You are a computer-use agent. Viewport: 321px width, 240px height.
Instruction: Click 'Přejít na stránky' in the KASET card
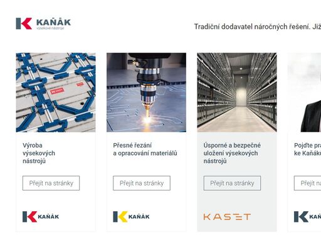[232, 183]
